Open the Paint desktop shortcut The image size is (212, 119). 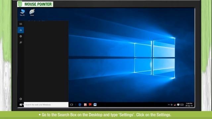32,13
